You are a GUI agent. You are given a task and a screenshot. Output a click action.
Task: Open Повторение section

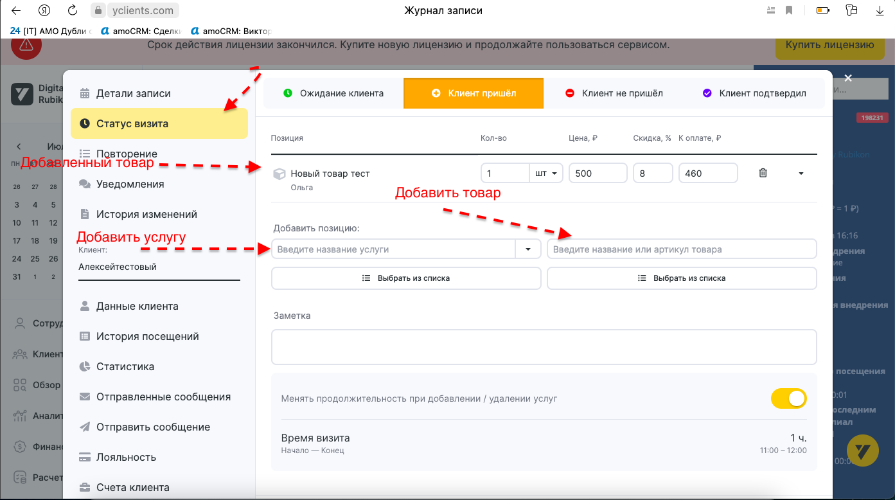pyautogui.click(x=159, y=154)
